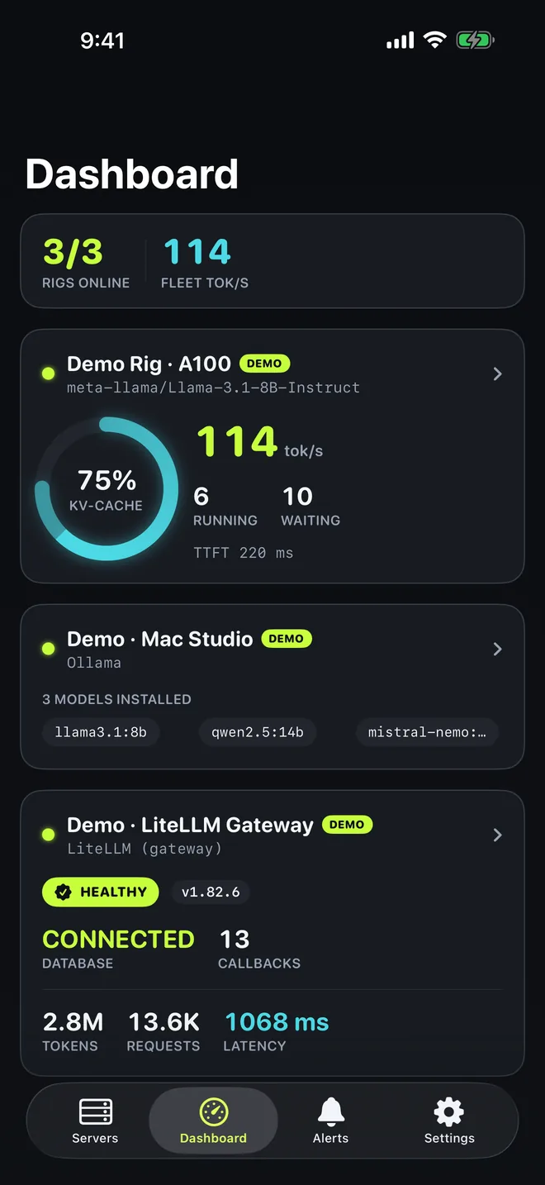Image resolution: width=545 pixels, height=1185 pixels.
Task: Tap the 1068 ms latency value
Action: point(277,1022)
